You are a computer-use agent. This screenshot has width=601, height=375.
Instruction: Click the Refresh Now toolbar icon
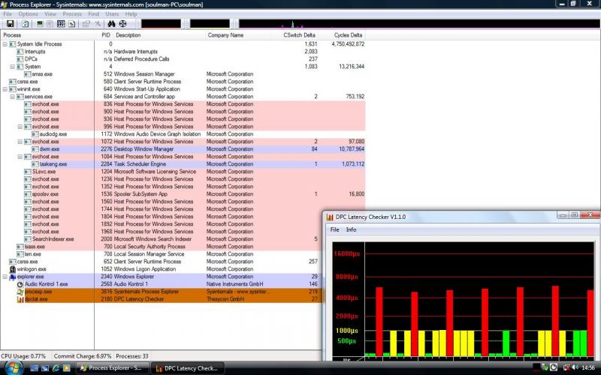point(26,24)
